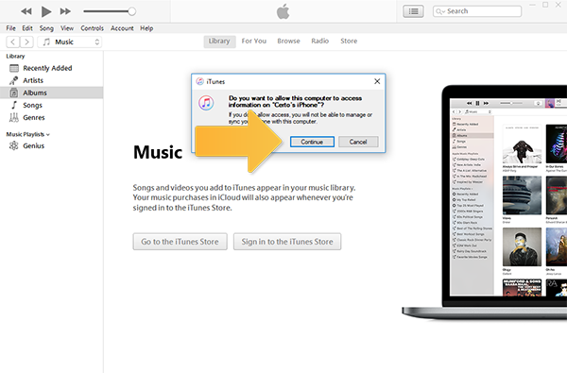Switch to the For You tab

click(x=254, y=42)
